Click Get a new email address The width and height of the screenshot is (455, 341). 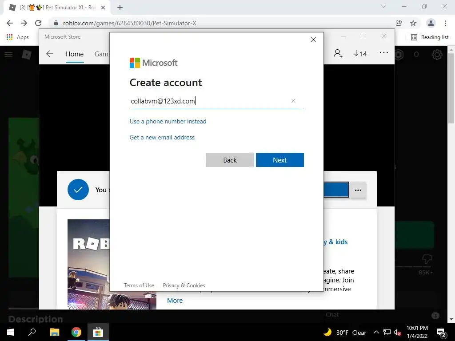point(162,137)
